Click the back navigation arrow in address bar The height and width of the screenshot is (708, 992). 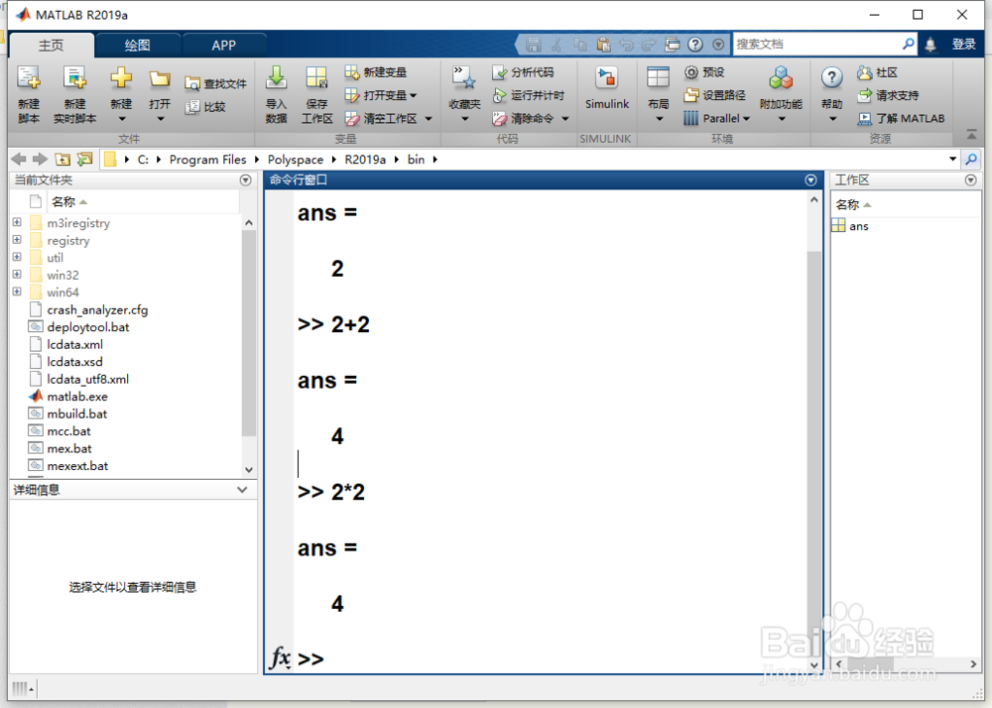click(x=19, y=160)
